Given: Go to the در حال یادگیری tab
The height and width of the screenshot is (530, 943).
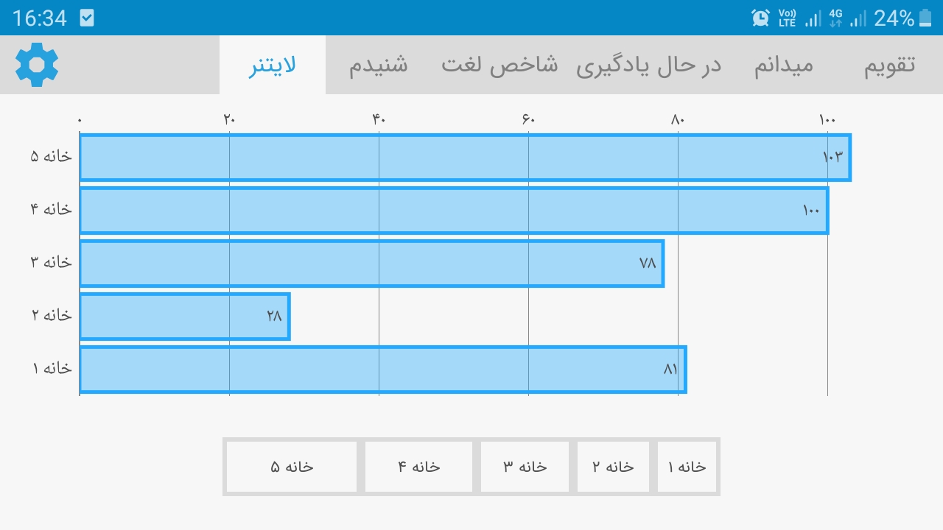Looking at the screenshot, I should tap(648, 65).
